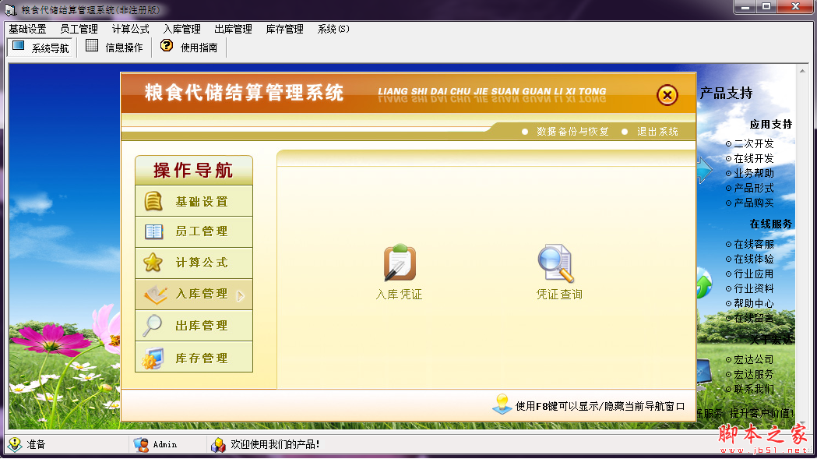The width and height of the screenshot is (817, 459).
Task: Visit the 宏达公司 link
Action: coord(754,358)
